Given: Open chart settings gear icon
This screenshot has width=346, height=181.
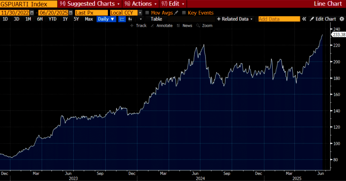Looking at the screenshot, I should click(342, 19).
